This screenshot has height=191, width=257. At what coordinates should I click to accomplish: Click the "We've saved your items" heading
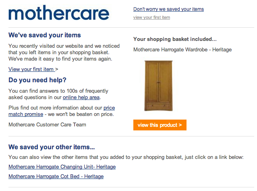point(45,35)
